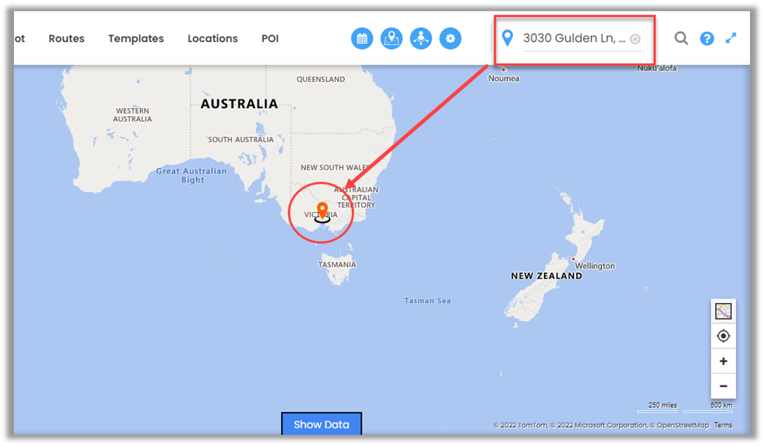
Task: Open the Routes tab
Action: 67,39
